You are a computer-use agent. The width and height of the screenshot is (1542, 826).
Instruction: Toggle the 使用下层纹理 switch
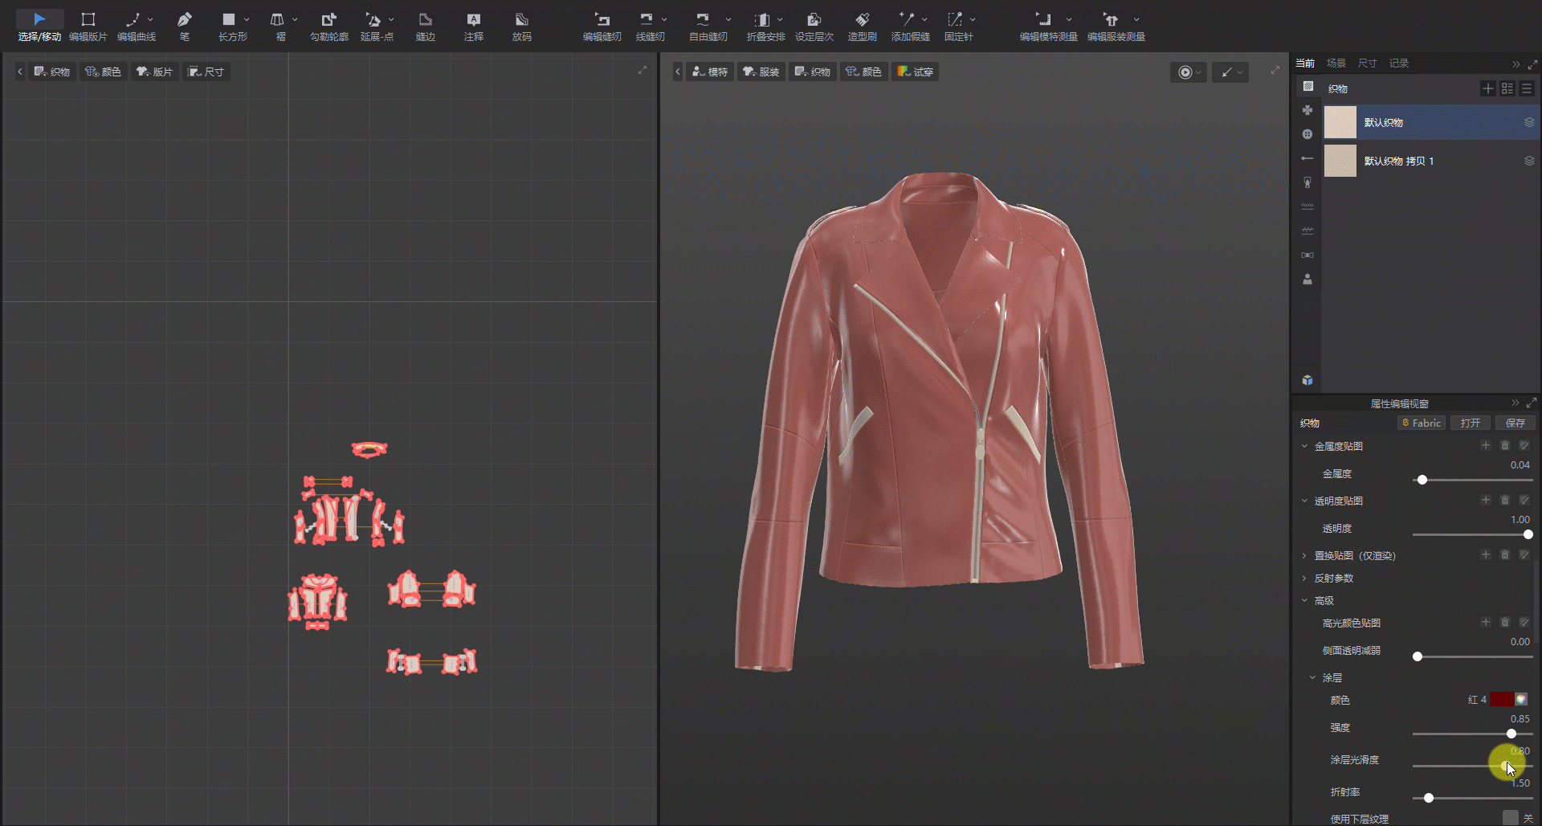1511,817
